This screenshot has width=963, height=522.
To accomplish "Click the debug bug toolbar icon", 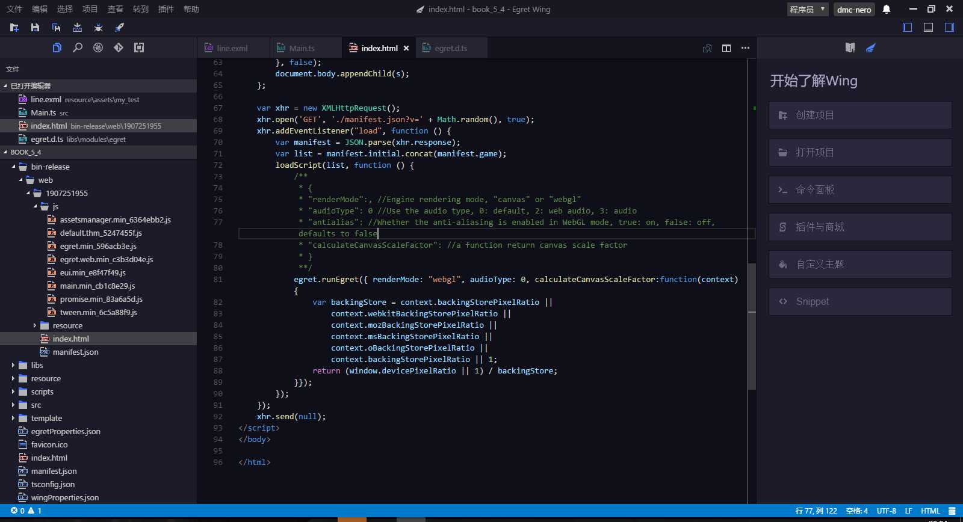I will coord(98,28).
